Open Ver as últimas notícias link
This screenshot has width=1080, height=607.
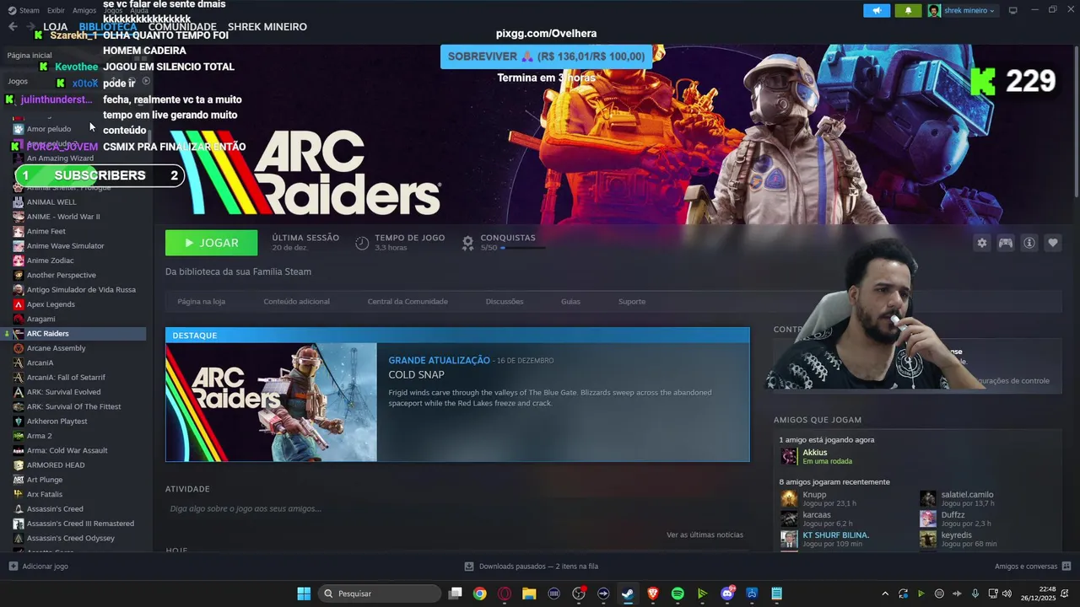click(x=705, y=534)
